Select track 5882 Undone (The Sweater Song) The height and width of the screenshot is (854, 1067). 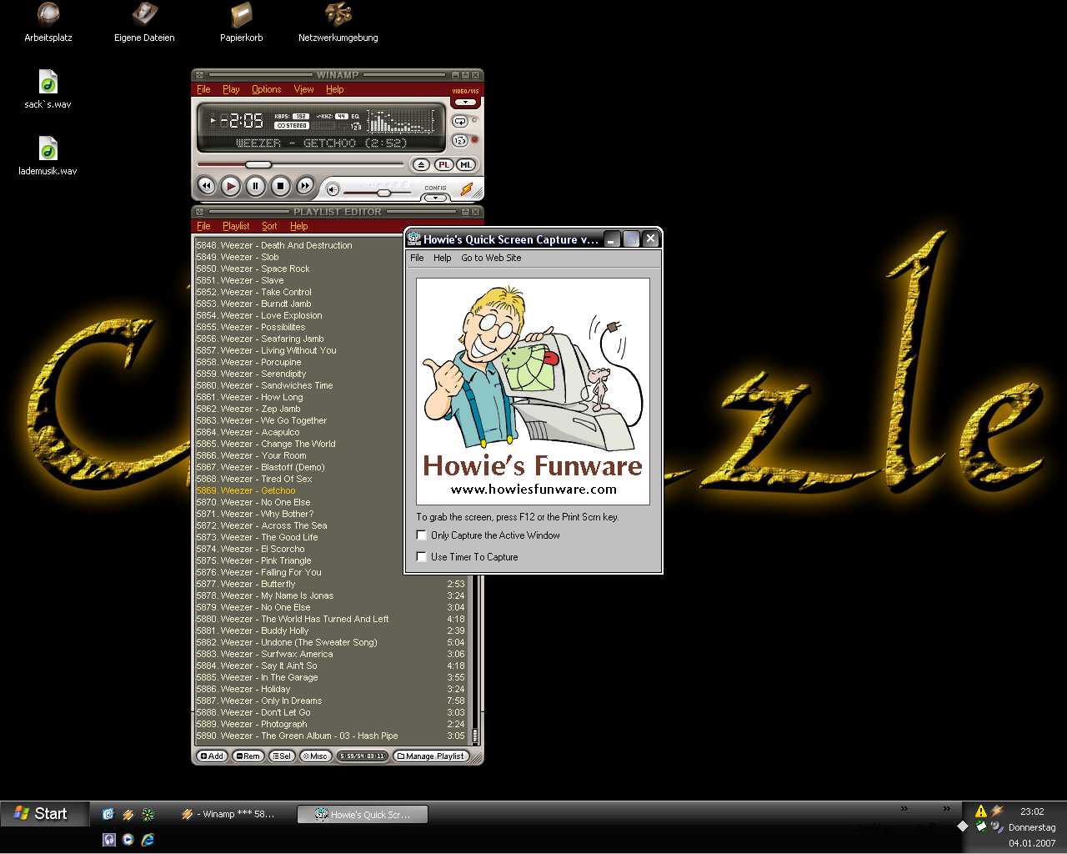(x=331, y=642)
